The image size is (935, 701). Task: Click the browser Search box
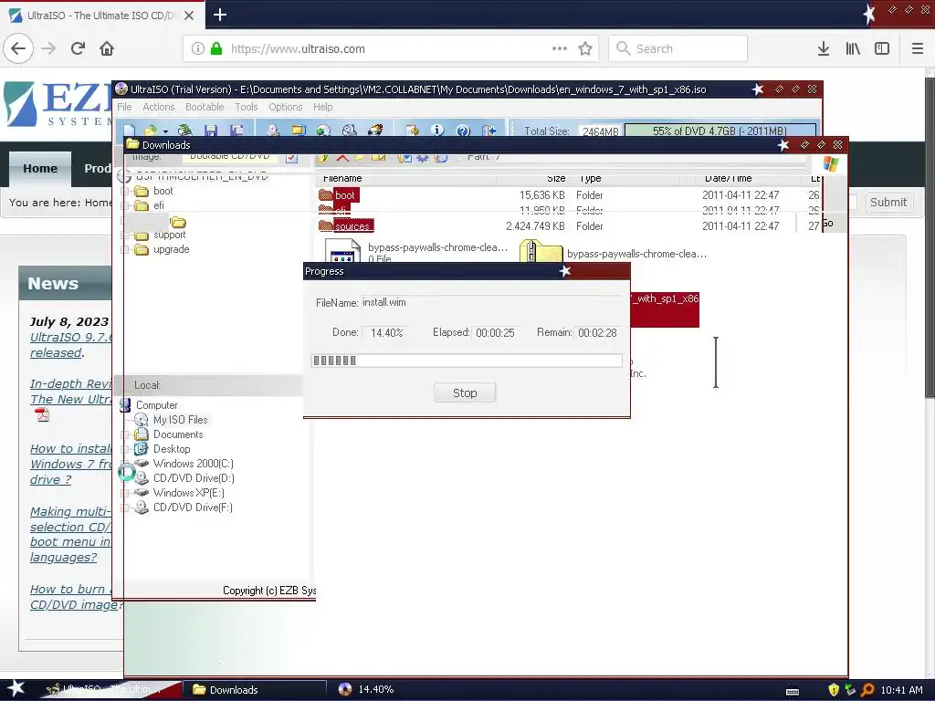pos(678,48)
